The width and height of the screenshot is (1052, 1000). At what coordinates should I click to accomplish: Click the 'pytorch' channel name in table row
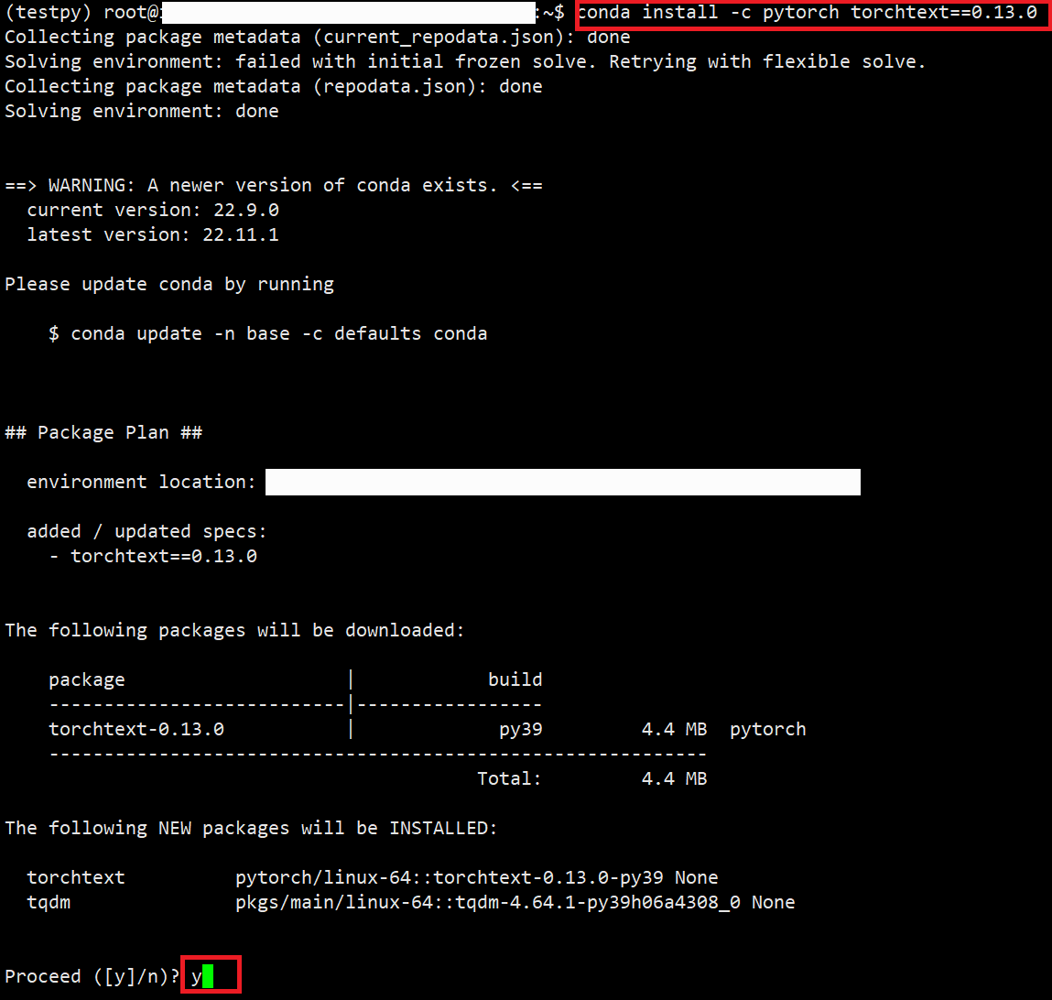768,730
